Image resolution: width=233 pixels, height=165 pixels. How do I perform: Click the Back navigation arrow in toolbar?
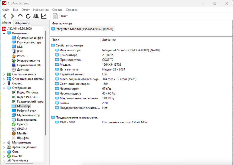5,16
